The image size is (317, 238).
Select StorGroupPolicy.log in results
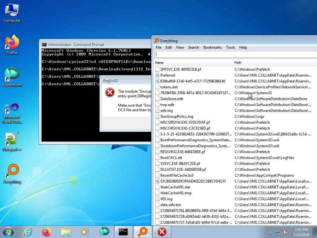point(235,117)
